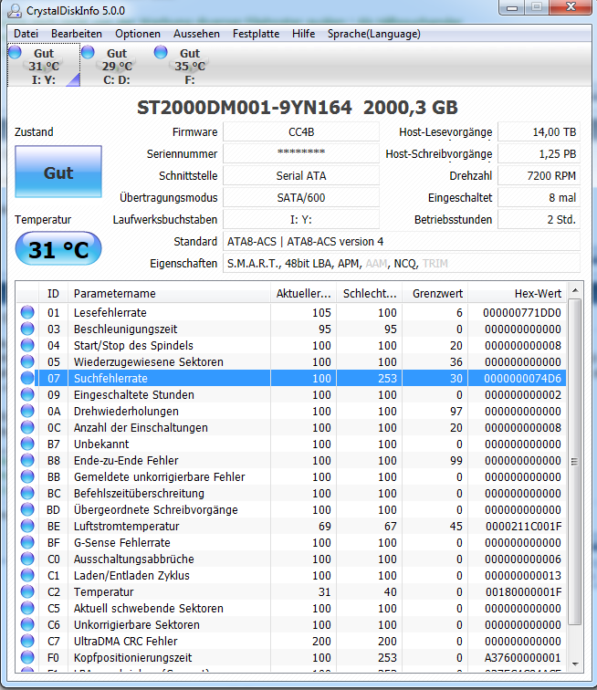Click the Übertragungsmodus value SATA/600

tap(301, 197)
